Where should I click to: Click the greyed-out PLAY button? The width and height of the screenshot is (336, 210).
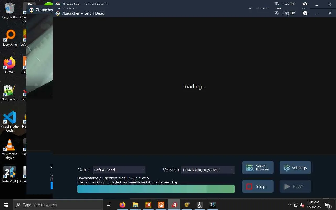(x=295, y=186)
